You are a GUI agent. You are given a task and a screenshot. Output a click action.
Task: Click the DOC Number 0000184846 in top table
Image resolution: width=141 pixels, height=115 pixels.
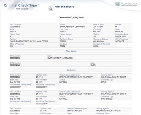(15, 27)
